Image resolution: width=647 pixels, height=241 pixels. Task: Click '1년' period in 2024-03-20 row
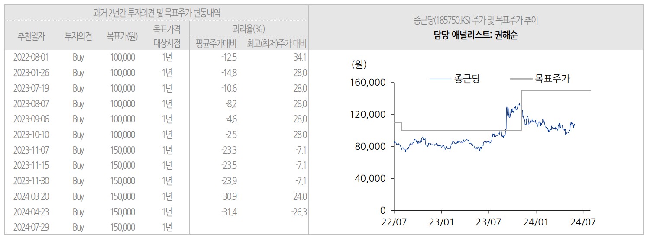click(x=167, y=196)
